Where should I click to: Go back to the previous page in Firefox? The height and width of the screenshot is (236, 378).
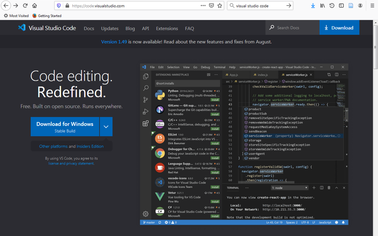click(6, 6)
